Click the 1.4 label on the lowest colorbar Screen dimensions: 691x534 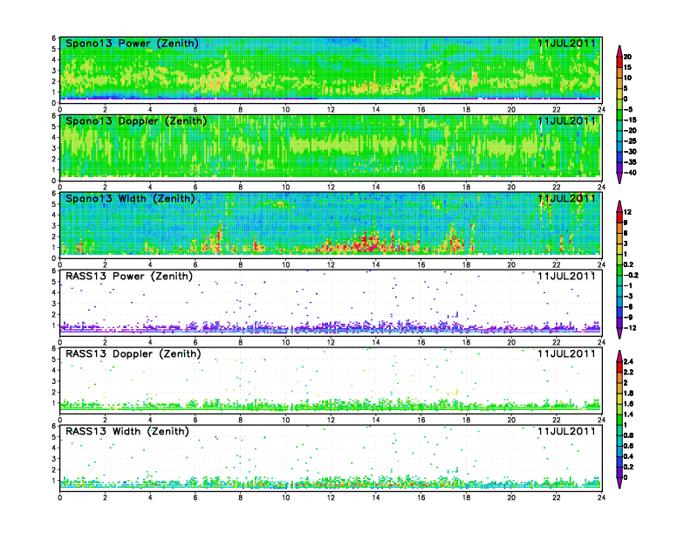pos(629,414)
